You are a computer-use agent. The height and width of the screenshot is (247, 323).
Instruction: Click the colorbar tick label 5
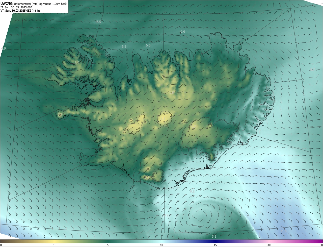click(x=108, y=245)
